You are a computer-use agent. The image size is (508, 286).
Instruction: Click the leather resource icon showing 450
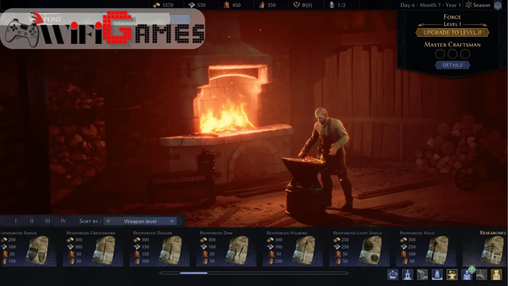click(226, 5)
